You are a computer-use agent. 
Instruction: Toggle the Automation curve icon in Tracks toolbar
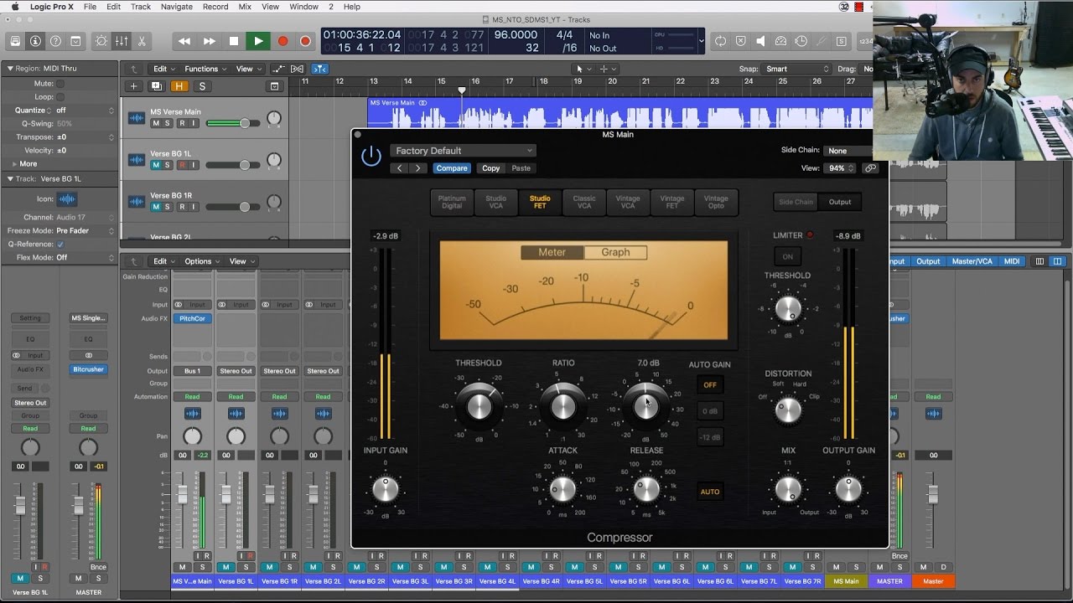tap(278, 69)
